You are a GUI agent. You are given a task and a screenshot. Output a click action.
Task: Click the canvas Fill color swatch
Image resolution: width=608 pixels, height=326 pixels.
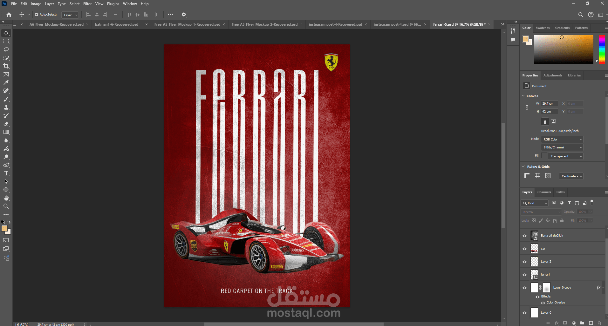tap(544, 156)
